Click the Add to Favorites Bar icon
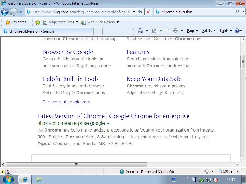The height and width of the screenshot is (184, 246). click(x=38, y=22)
